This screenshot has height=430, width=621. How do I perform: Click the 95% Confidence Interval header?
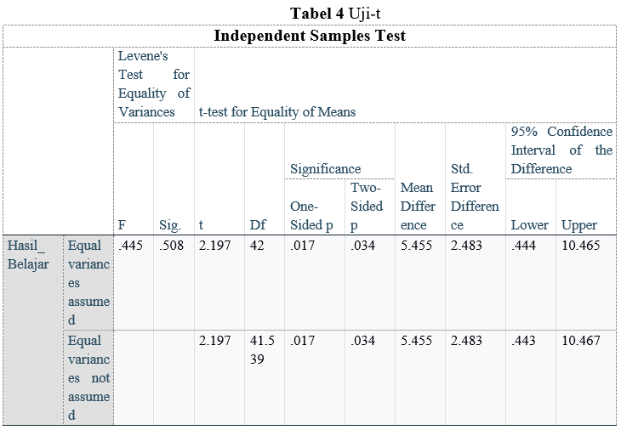(561, 150)
